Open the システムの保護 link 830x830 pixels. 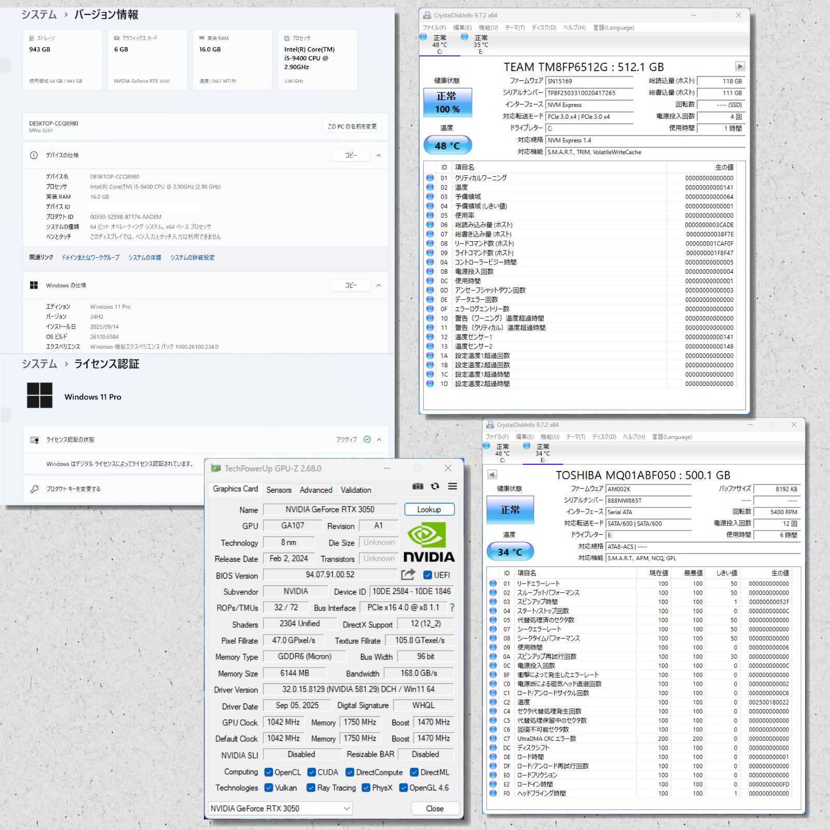145,257
